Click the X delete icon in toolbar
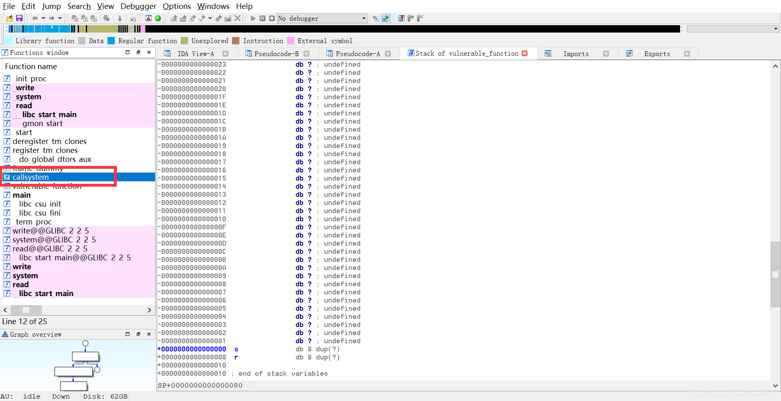 coord(238,18)
